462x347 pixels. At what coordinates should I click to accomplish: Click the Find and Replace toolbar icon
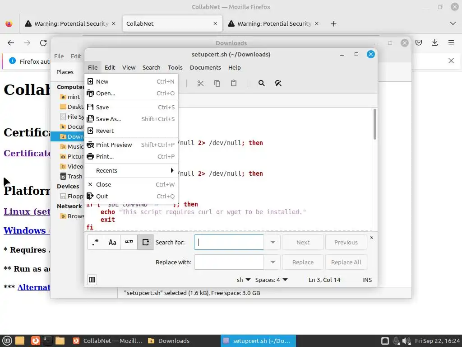point(278,84)
